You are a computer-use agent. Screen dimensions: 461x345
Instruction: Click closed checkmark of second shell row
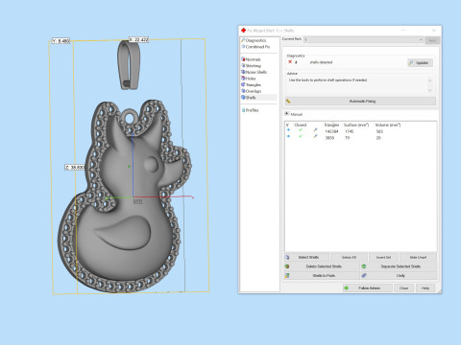[x=301, y=136]
